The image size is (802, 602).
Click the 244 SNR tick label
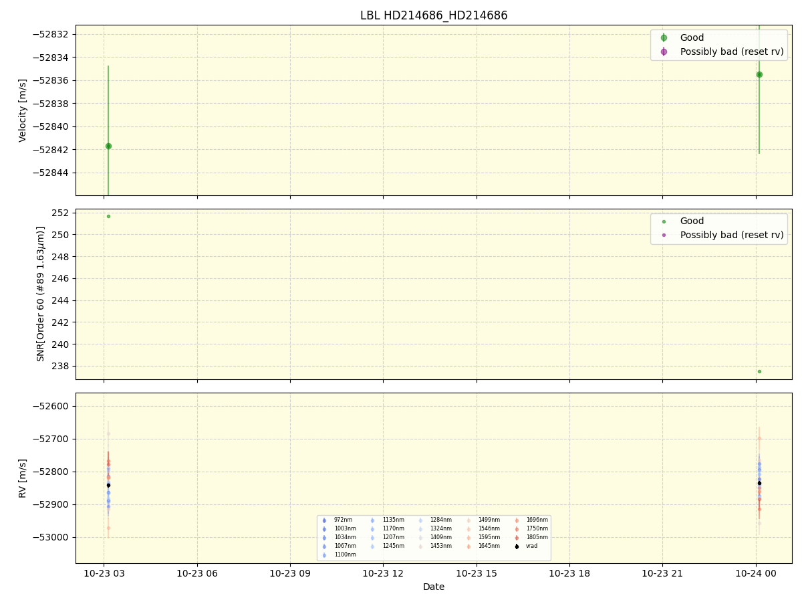click(61, 300)
